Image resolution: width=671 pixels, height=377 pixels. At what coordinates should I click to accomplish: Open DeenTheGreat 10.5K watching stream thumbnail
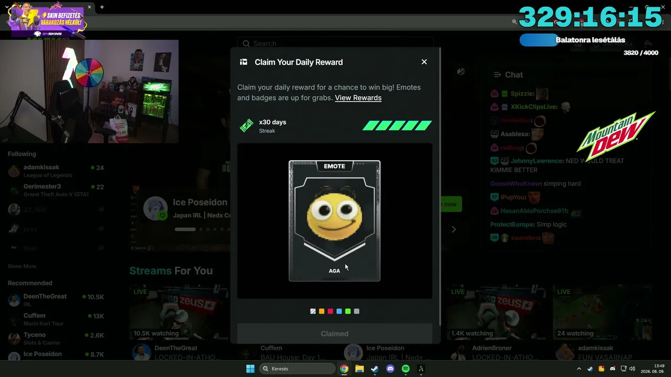pyautogui.click(x=179, y=312)
